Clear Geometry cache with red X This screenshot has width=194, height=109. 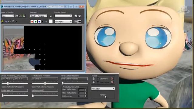coord(112,79)
